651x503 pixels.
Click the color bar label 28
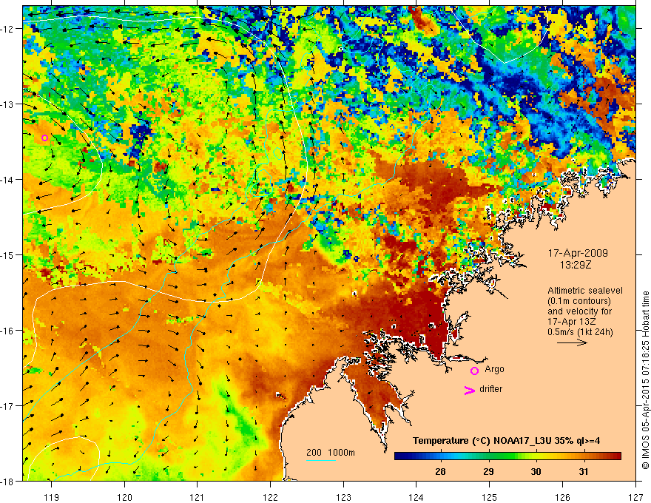pyautogui.click(x=440, y=471)
